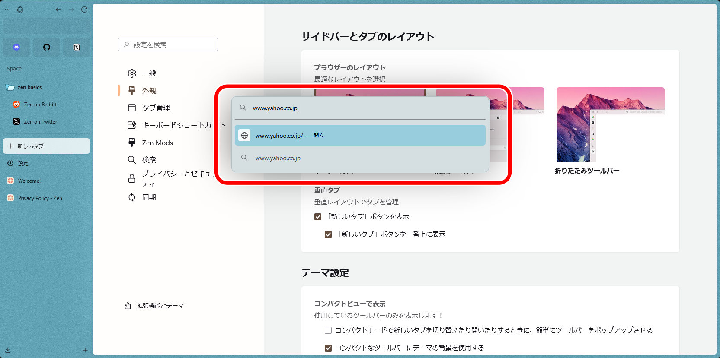Toggle コンパクトなツールバーにテーマの背景を使用する checkbox
Screen dimensions: 720x358
[x=328, y=348]
